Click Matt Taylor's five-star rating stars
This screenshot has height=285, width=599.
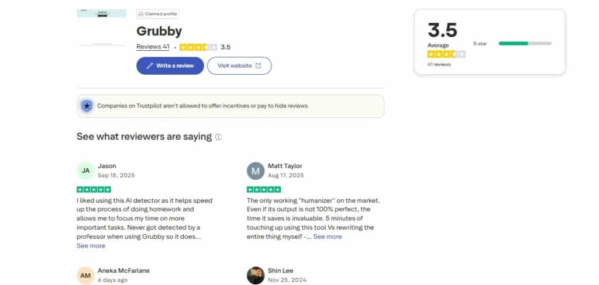[264, 189]
